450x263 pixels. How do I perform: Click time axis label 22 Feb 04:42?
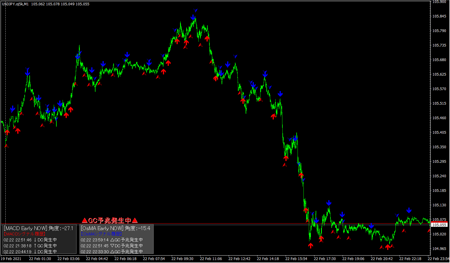(97, 259)
